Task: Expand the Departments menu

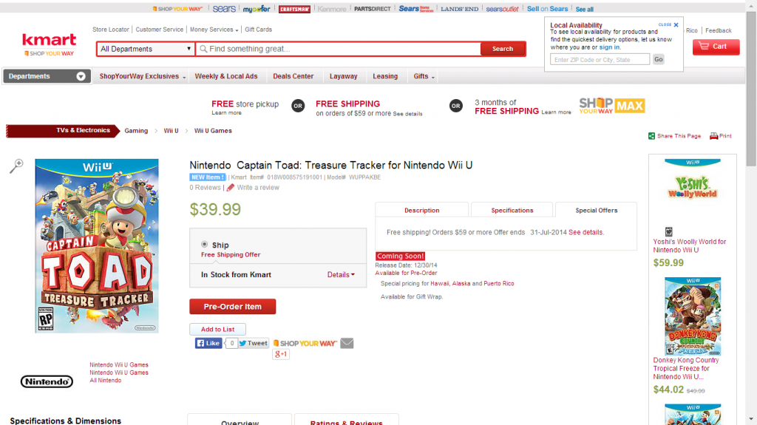Action: [x=47, y=76]
